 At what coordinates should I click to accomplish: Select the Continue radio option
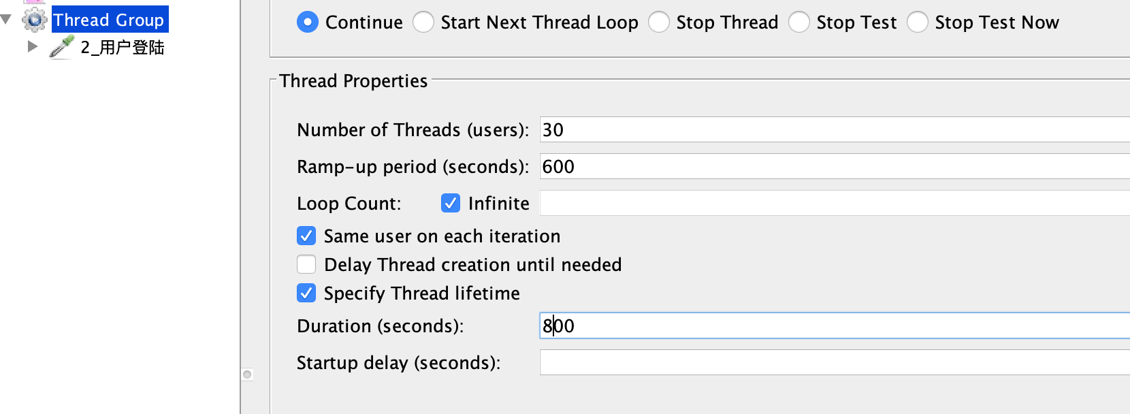click(x=308, y=22)
